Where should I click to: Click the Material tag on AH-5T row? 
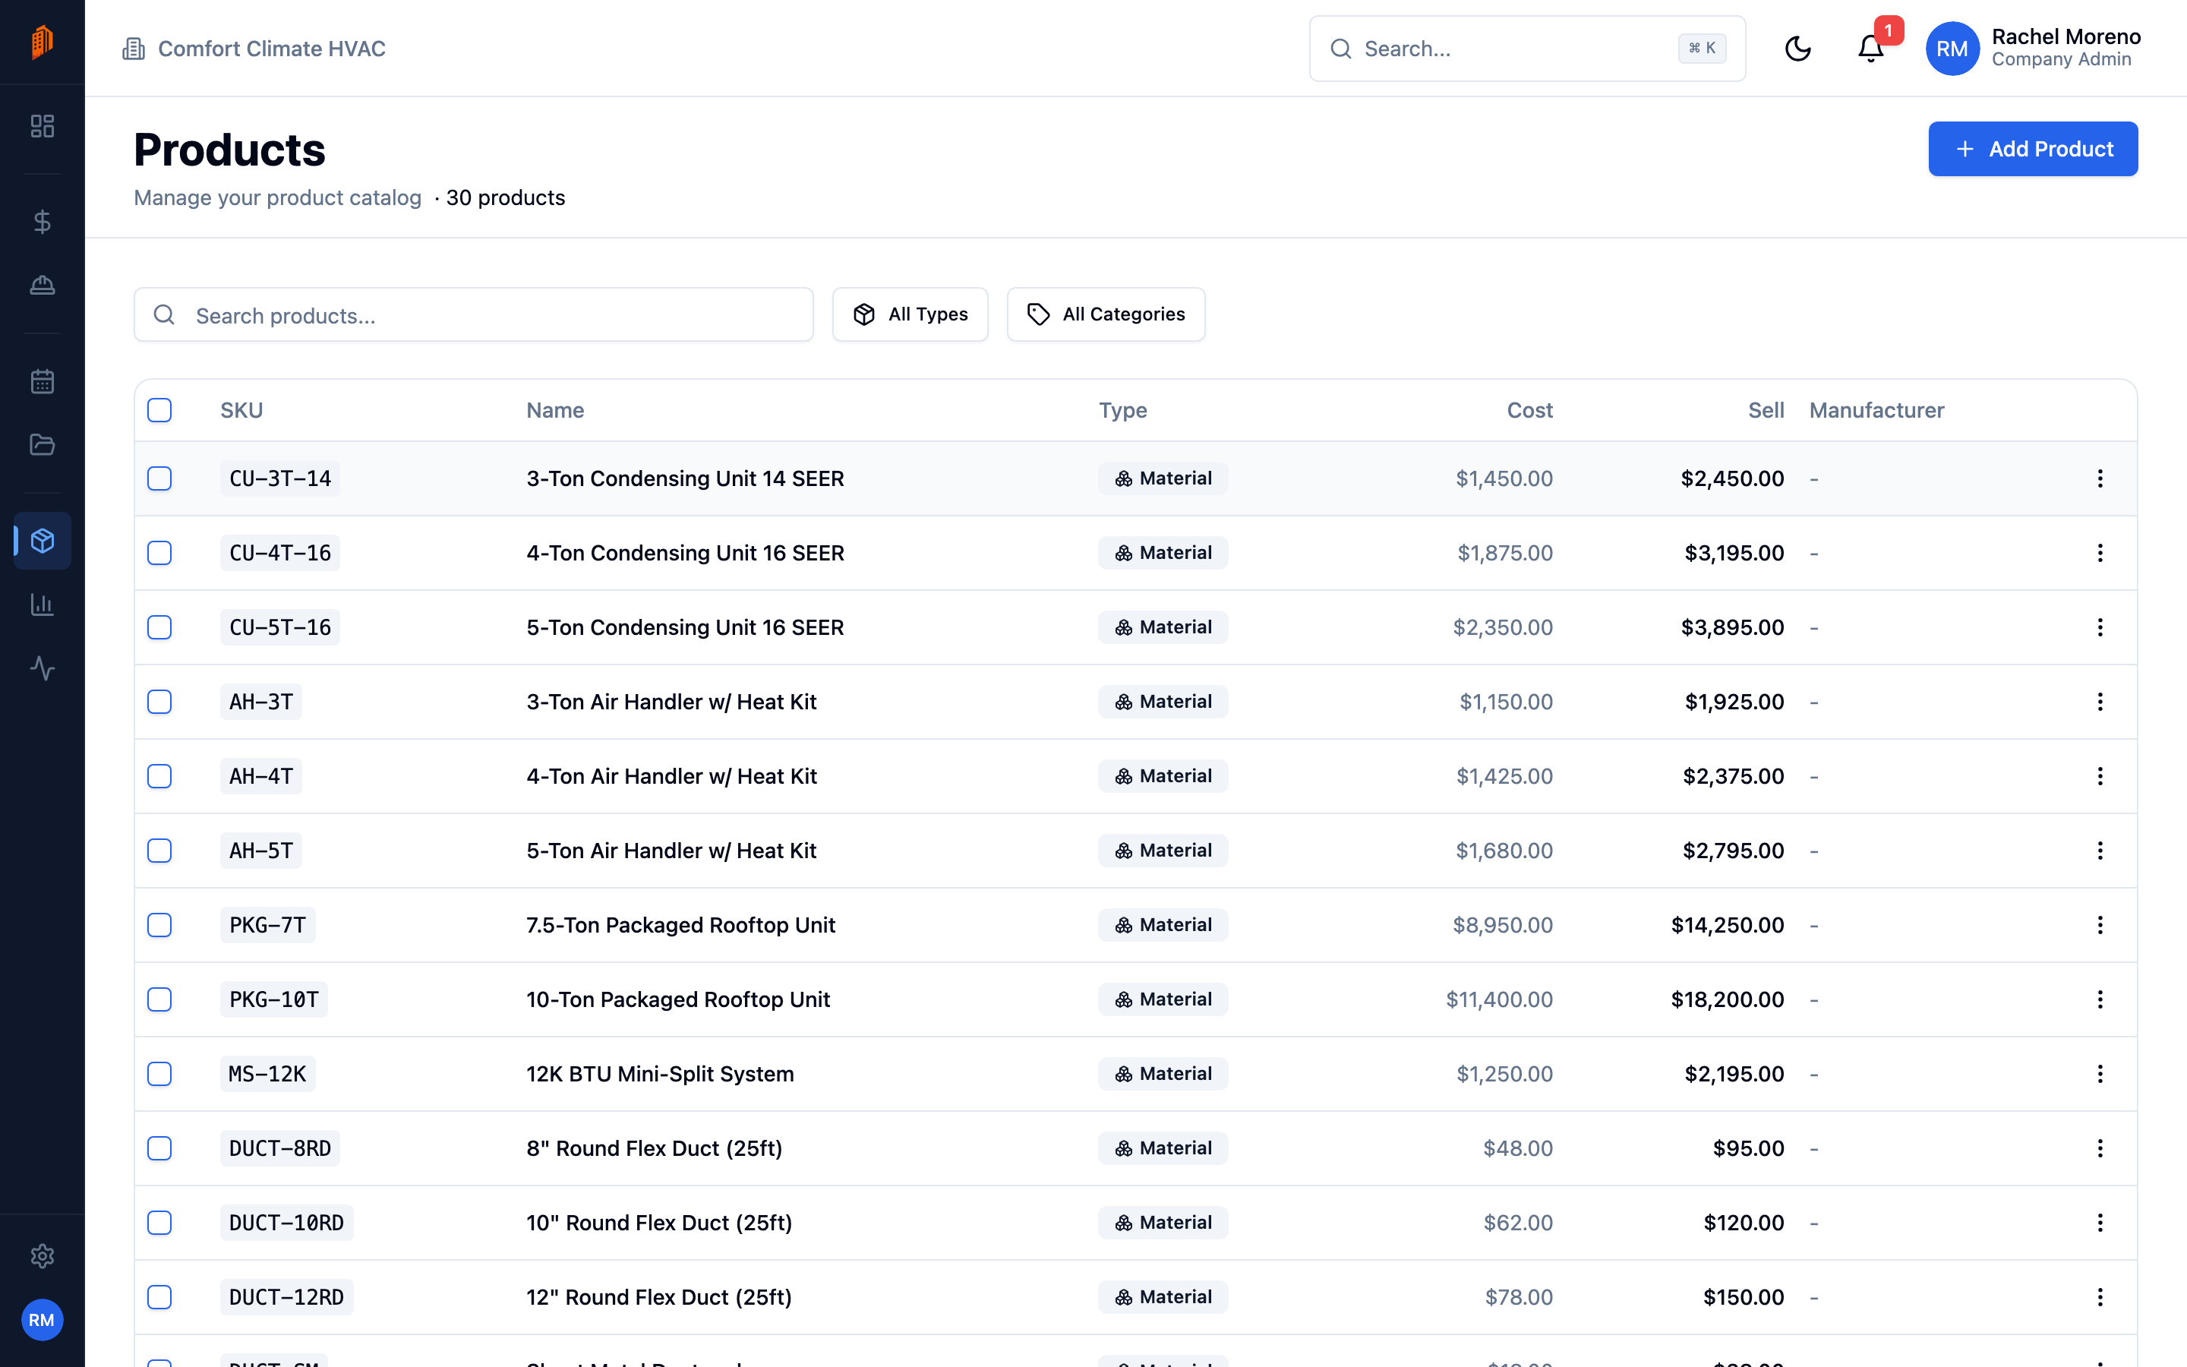1163,851
